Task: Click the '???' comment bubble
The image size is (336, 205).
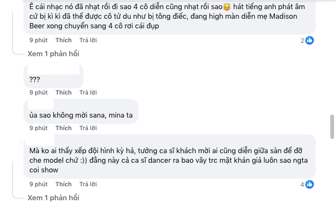Action: [53, 76]
